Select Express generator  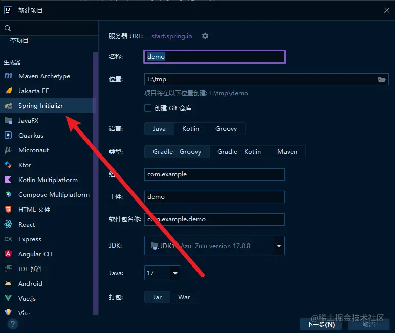[48, 239]
